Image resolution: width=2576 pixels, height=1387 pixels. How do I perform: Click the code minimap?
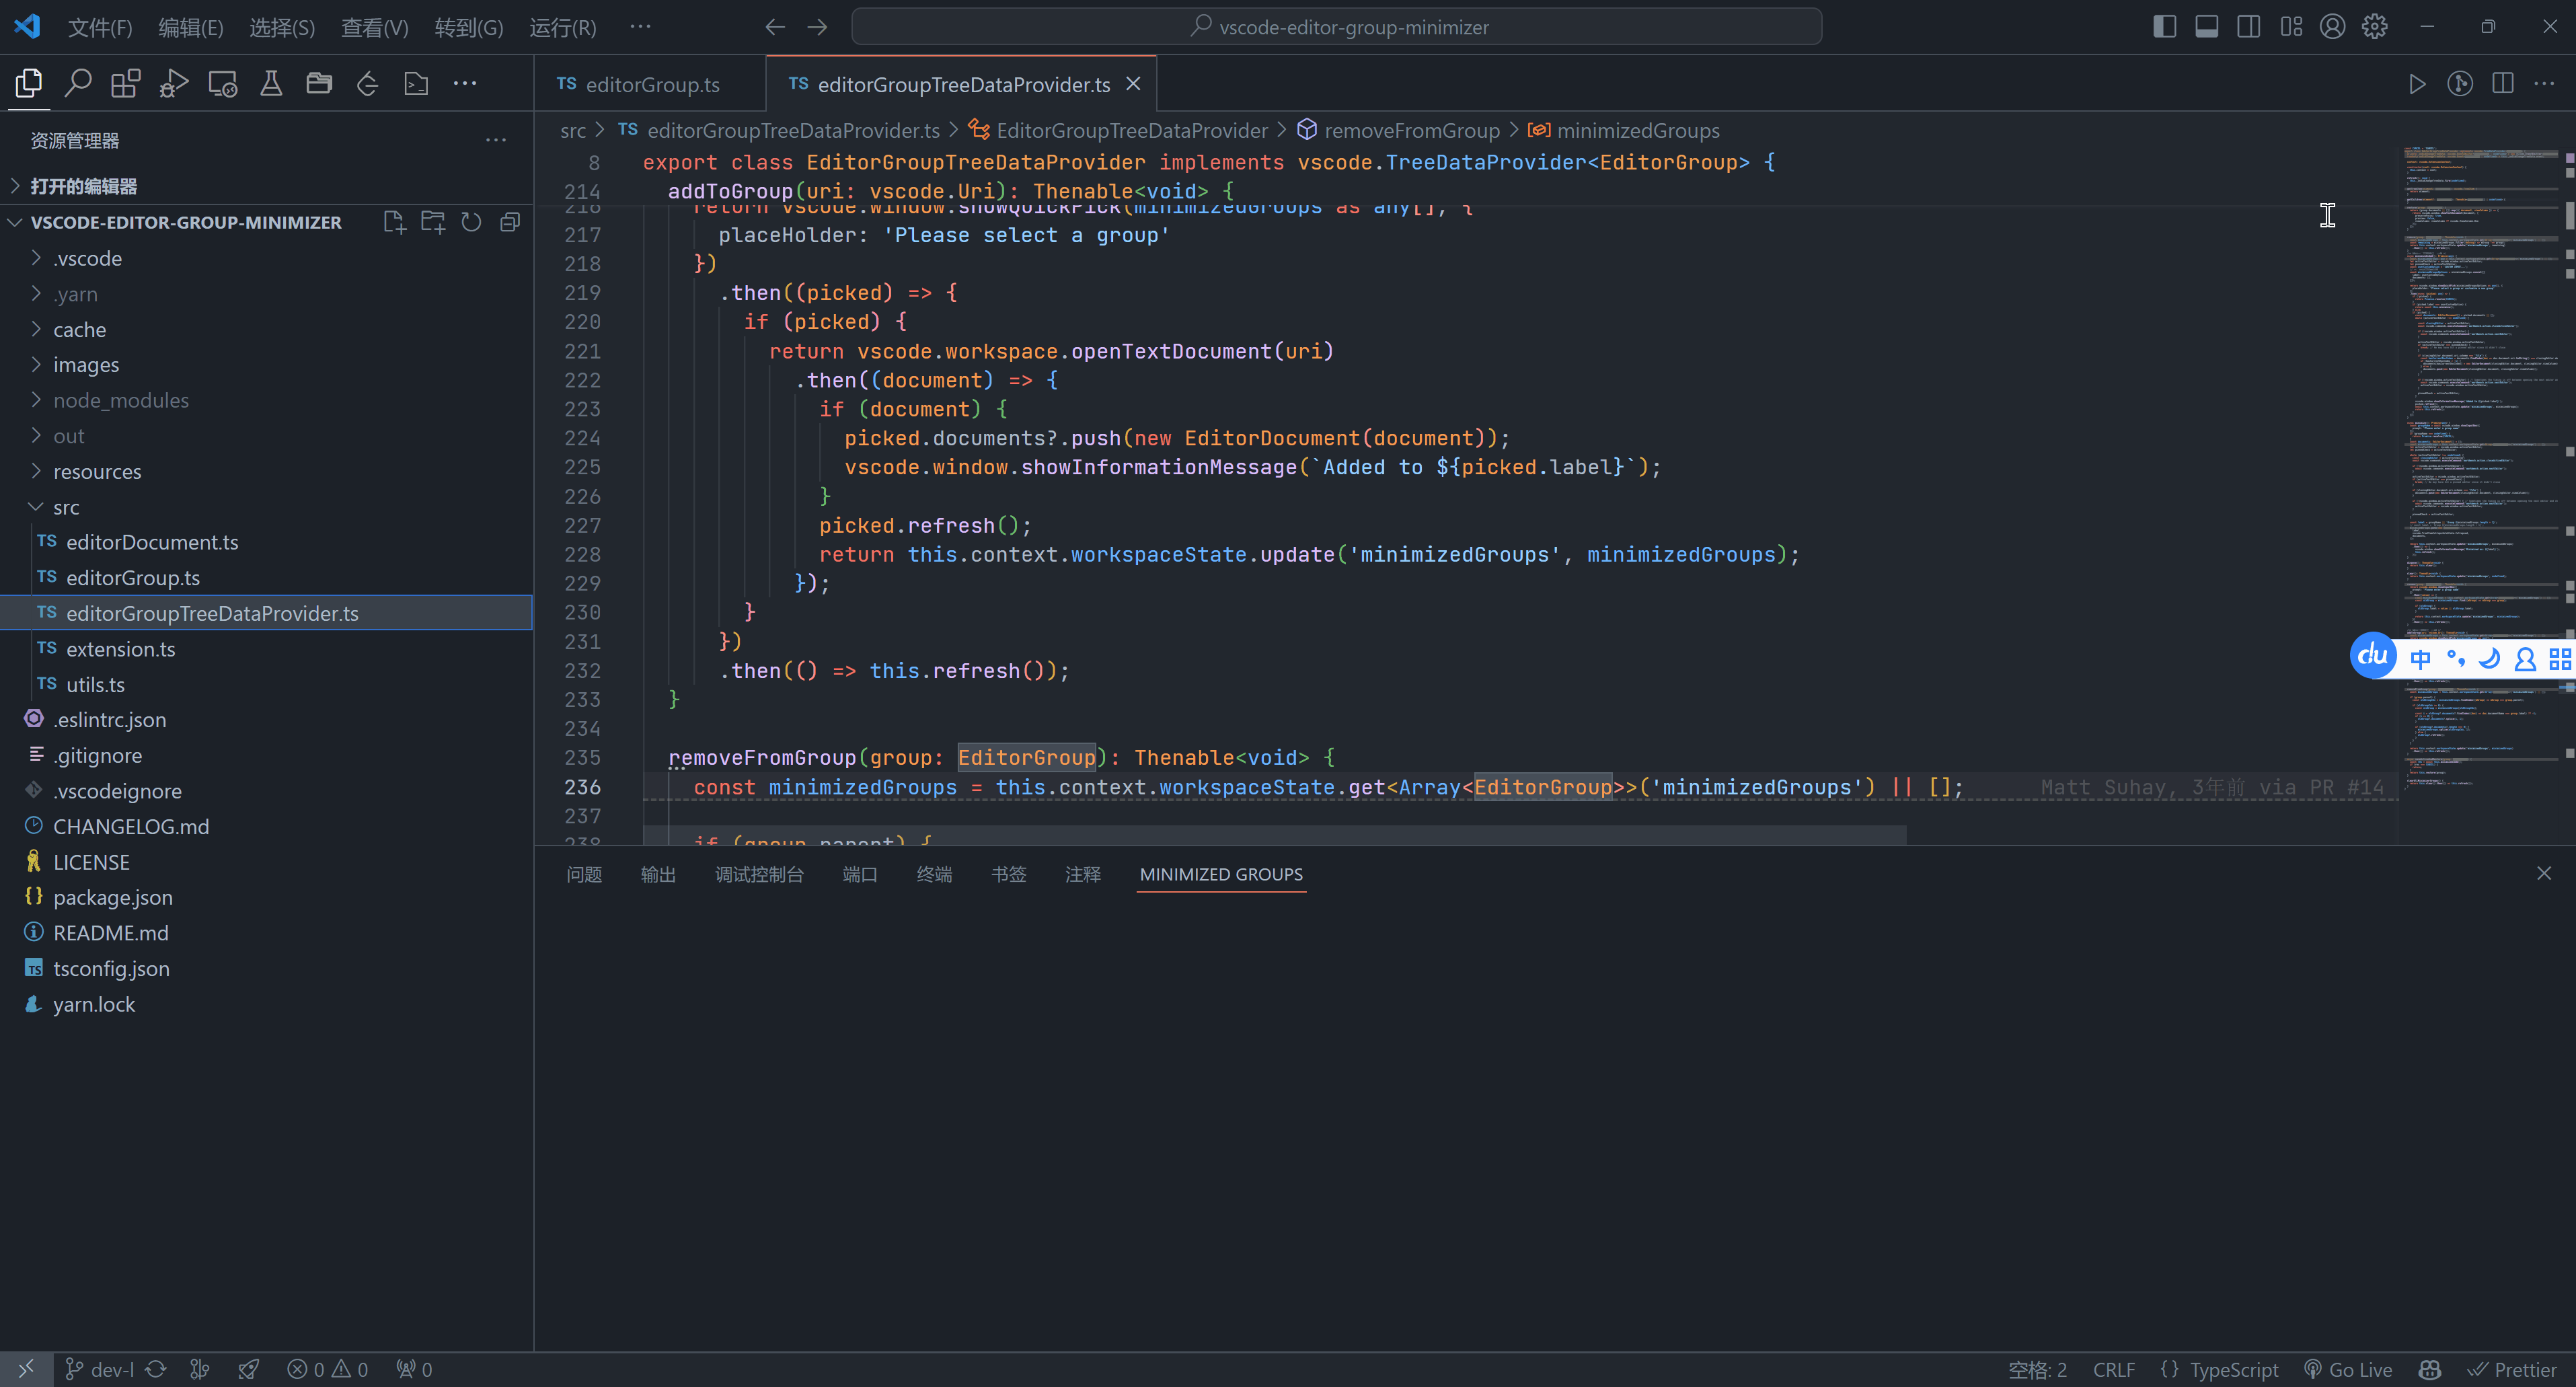2481,470
